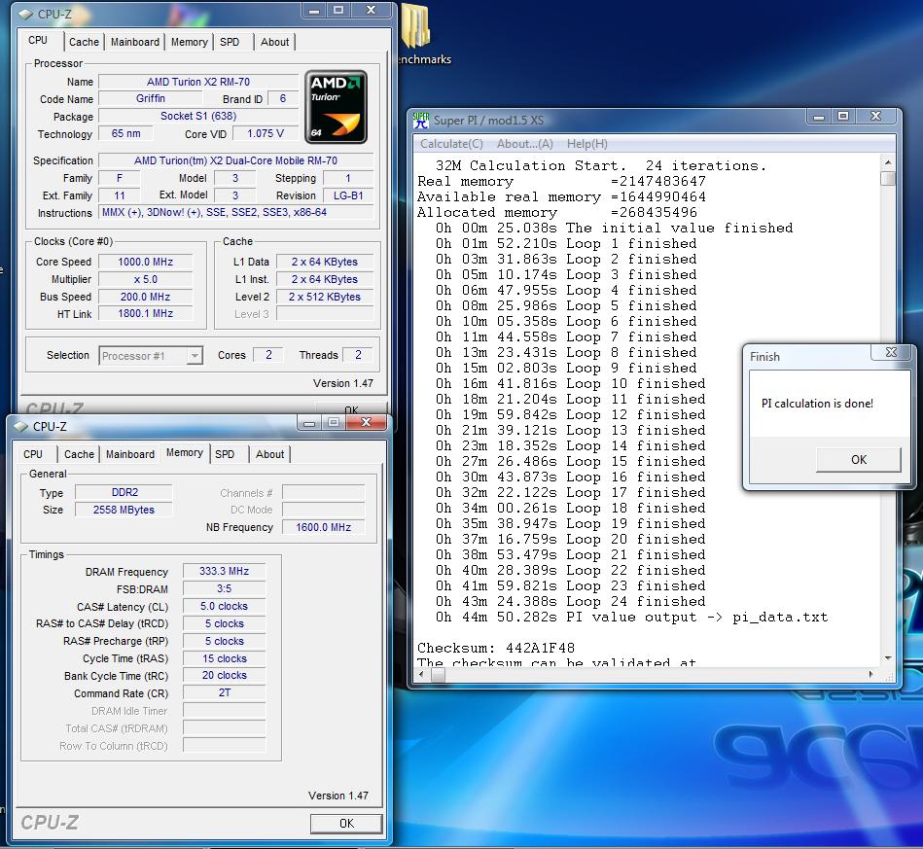Click scroll up arrow in Super PI log
This screenshot has height=849, width=923.
(x=888, y=162)
